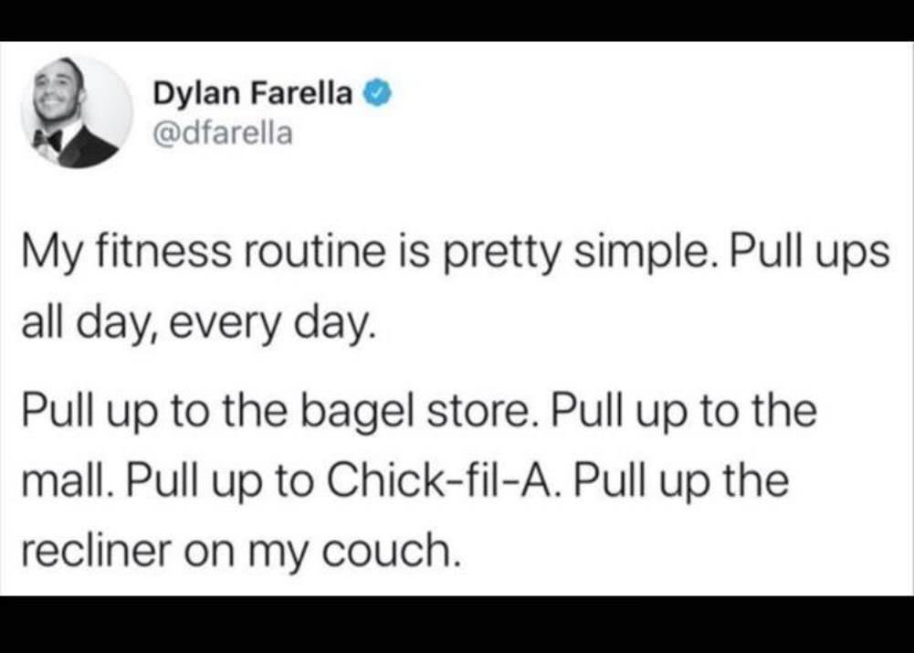Click the Dylan Farella display name
The width and height of the screenshot is (914, 653).
pos(252,93)
